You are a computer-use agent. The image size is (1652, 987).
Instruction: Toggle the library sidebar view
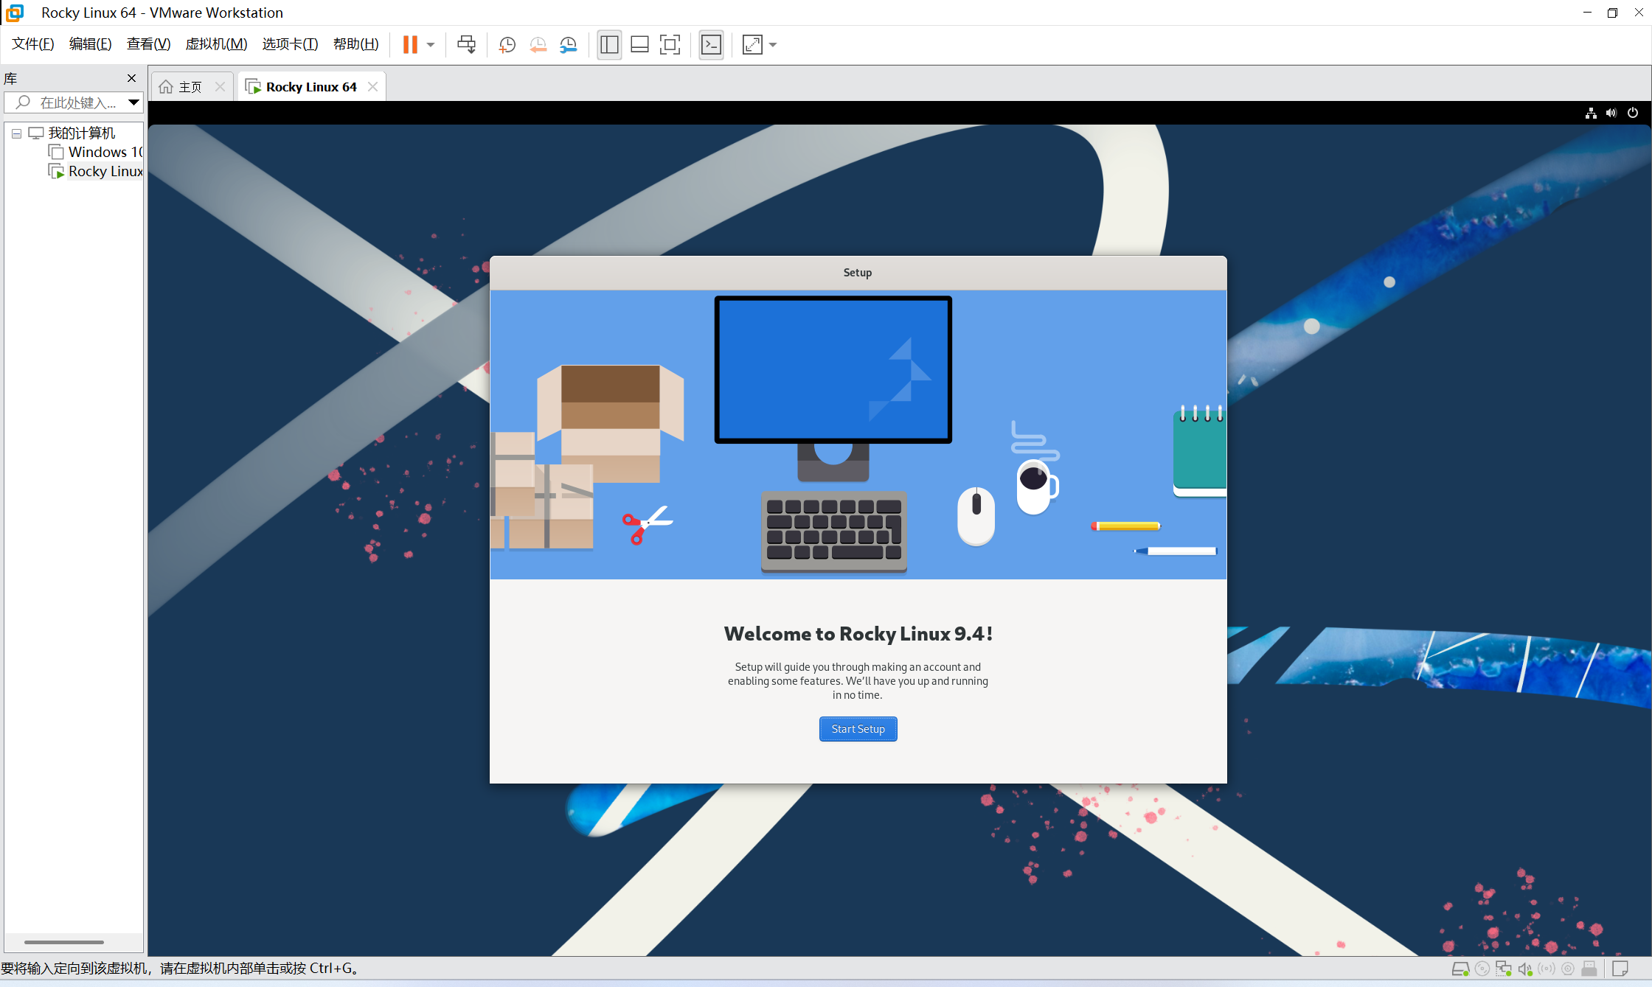point(609,45)
